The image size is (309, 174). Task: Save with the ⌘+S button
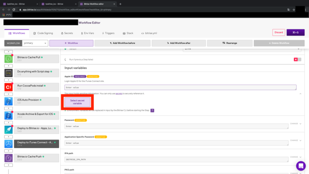[295, 32]
